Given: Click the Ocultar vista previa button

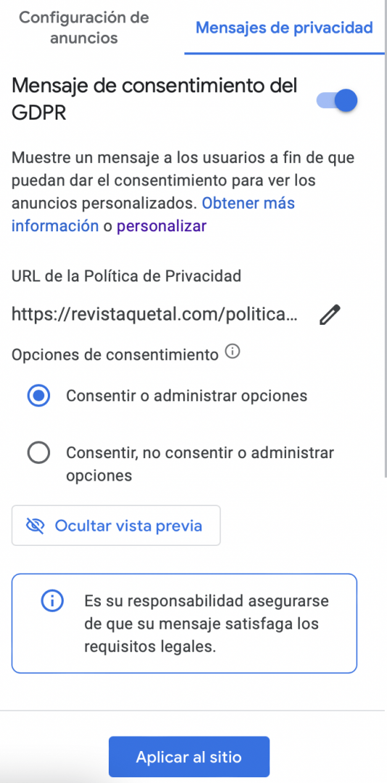Looking at the screenshot, I should click(116, 526).
